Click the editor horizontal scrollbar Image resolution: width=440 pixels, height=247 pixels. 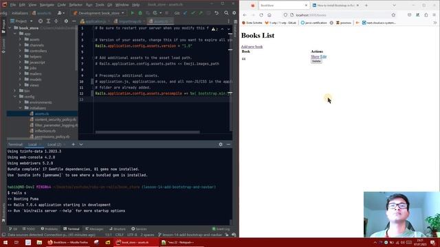(x=148, y=132)
